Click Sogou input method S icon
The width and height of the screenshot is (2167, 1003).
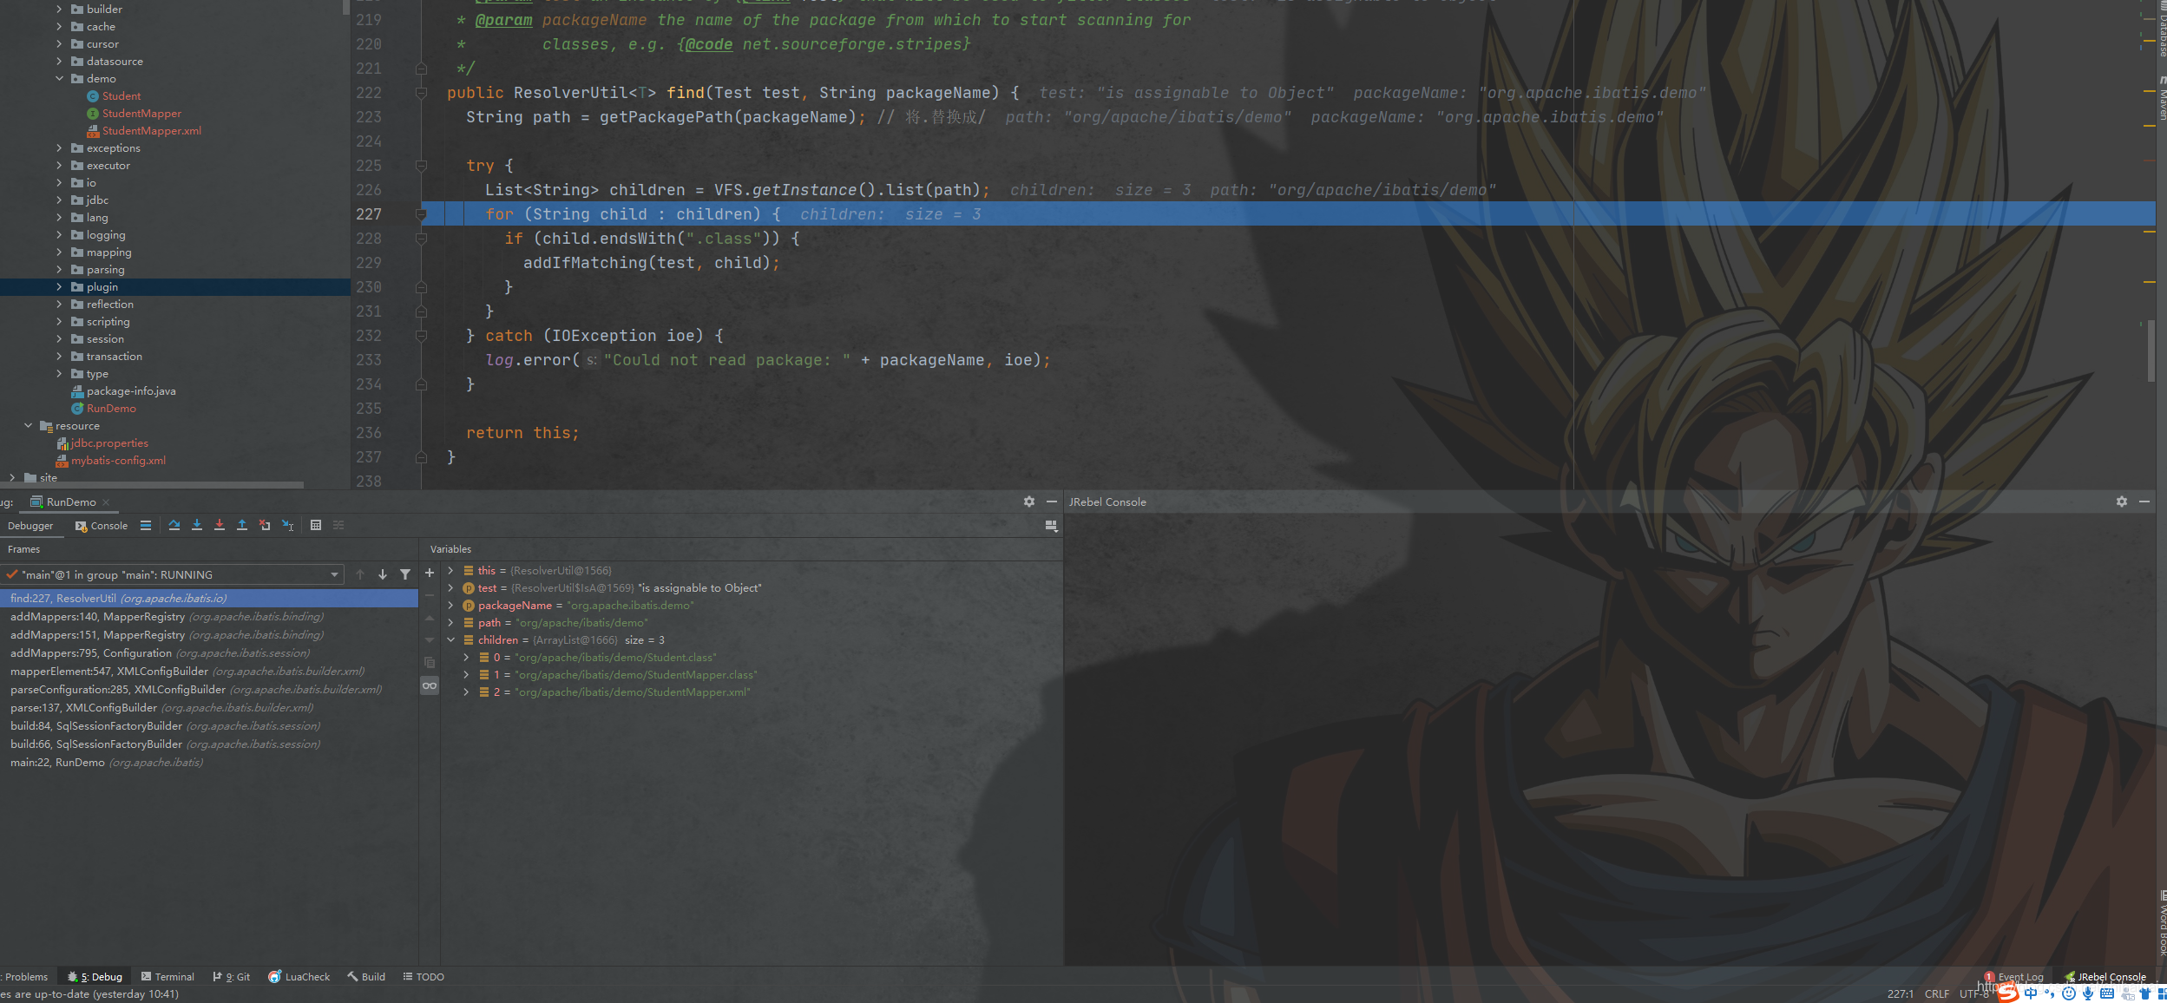point(2008,993)
